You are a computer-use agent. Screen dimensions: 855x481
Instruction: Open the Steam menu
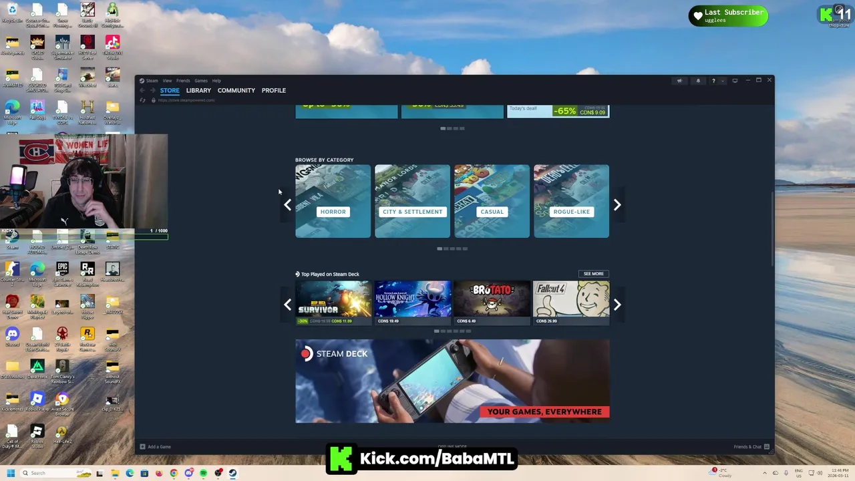[152, 81]
